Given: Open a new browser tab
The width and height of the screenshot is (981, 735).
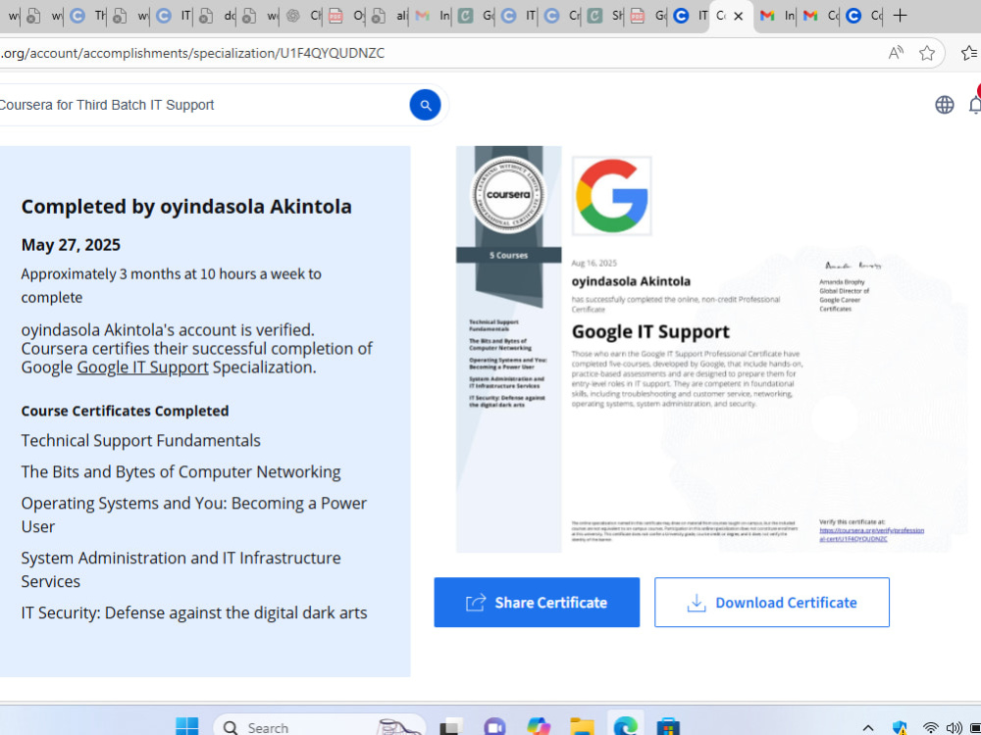Looking at the screenshot, I should 900,16.
